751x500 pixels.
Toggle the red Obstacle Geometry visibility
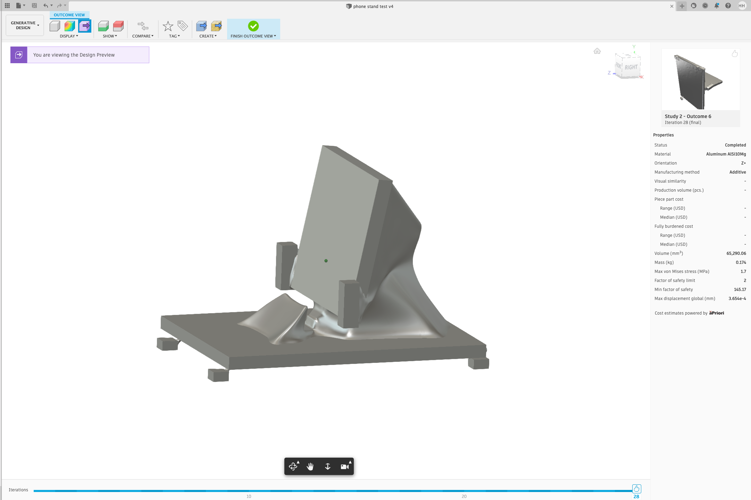coord(118,26)
